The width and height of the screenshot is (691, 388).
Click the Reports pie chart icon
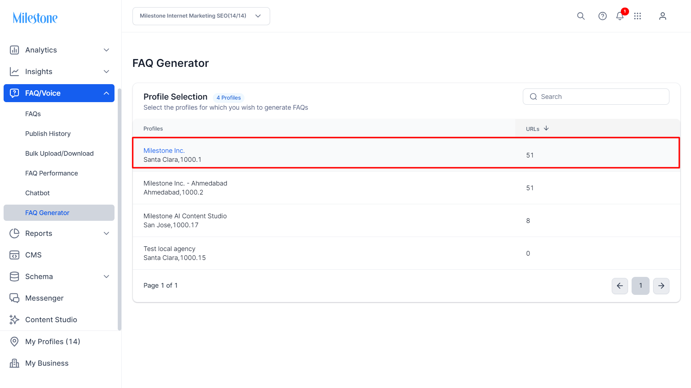[14, 233]
